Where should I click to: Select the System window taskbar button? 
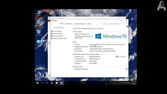[x=62, y=83]
